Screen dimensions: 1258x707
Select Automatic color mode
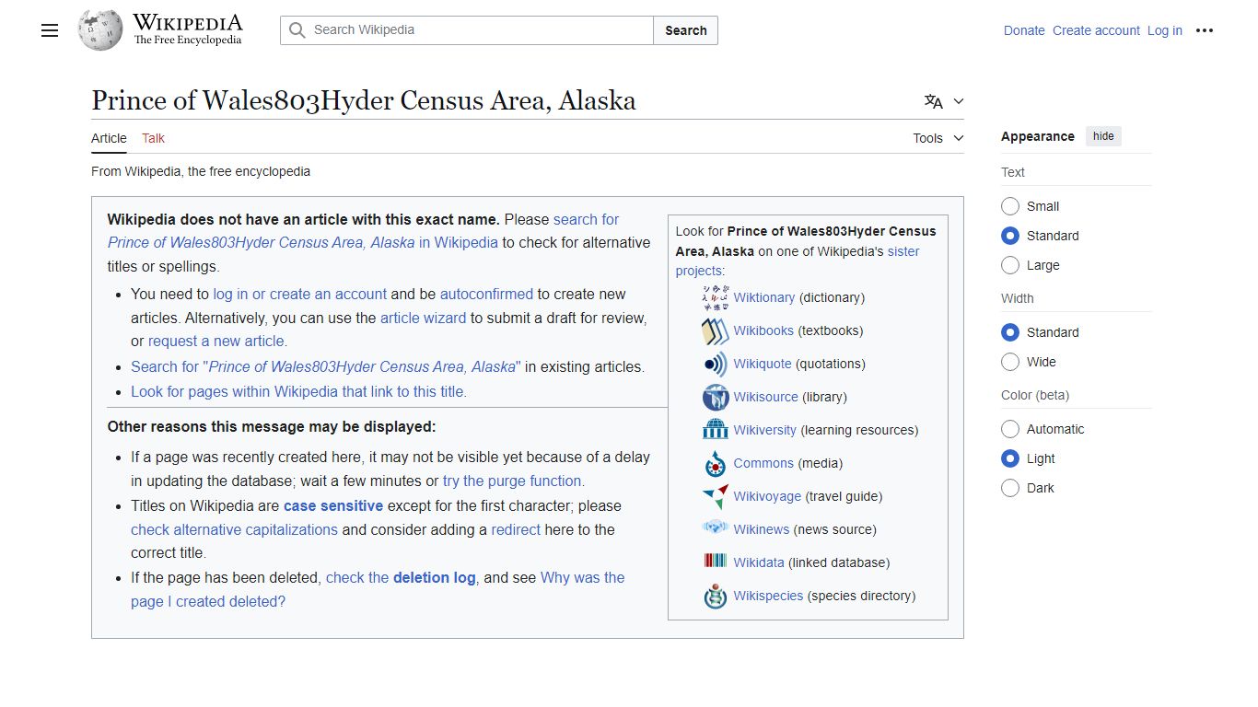tap(1010, 429)
